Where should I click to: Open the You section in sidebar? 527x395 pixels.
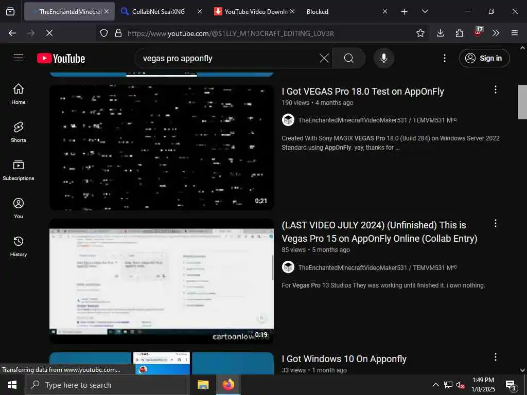[x=19, y=208]
